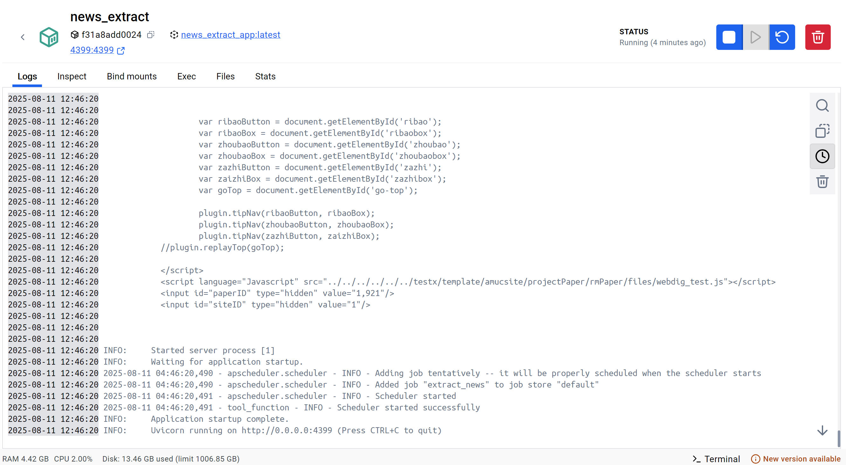This screenshot has width=846, height=465.
Task: Switch to the Exec tab
Action: pyautogui.click(x=187, y=77)
